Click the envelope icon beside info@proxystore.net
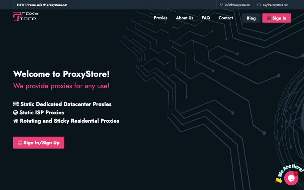Screen dimensions: 304x190 coord(222,5)
